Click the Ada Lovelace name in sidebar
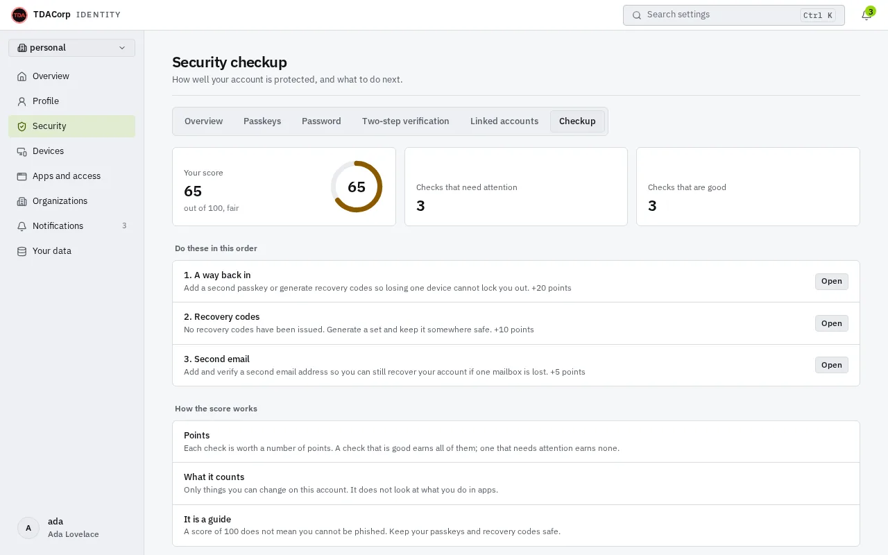The height and width of the screenshot is (555, 888). (x=74, y=534)
